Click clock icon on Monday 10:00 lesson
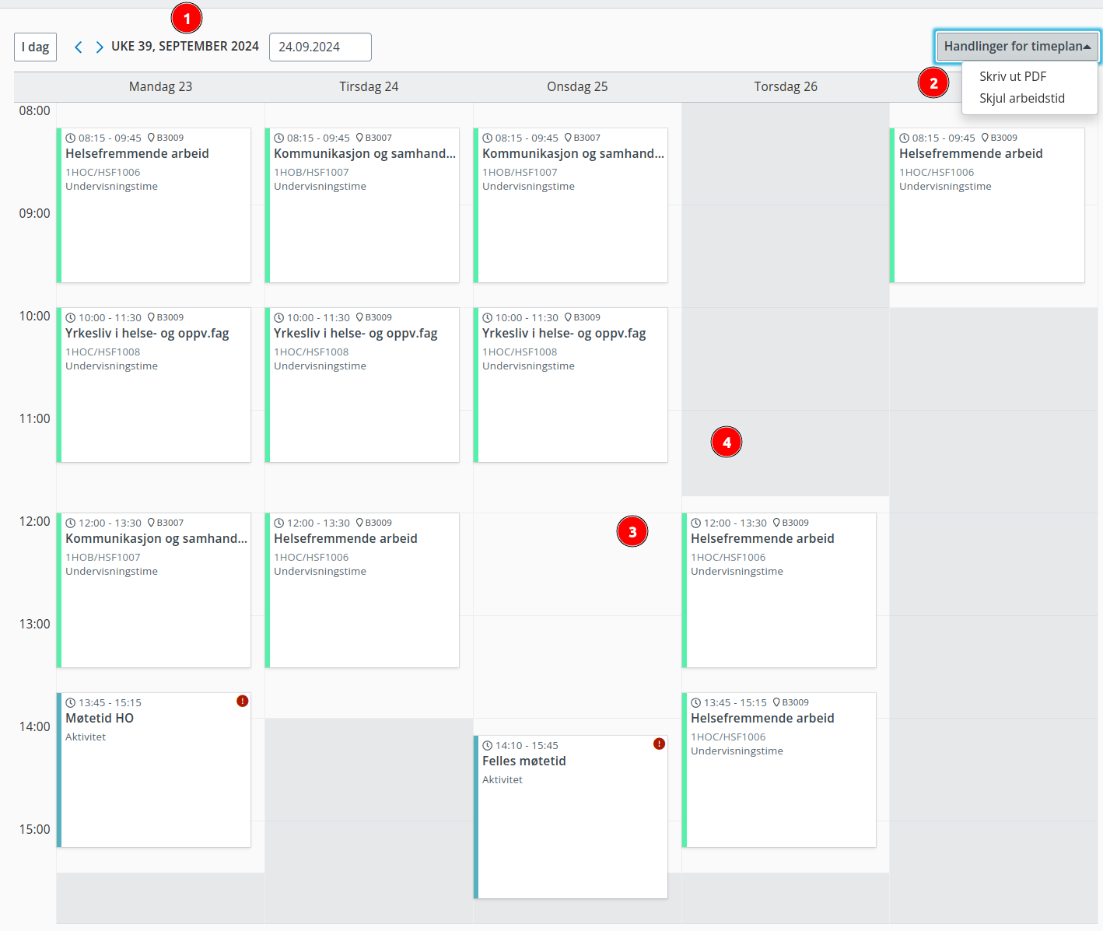The width and height of the screenshot is (1103, 931). click(x=70, y=318)
